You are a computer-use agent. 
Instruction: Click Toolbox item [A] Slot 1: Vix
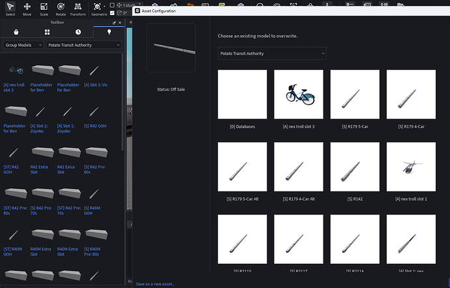(97, 76)
